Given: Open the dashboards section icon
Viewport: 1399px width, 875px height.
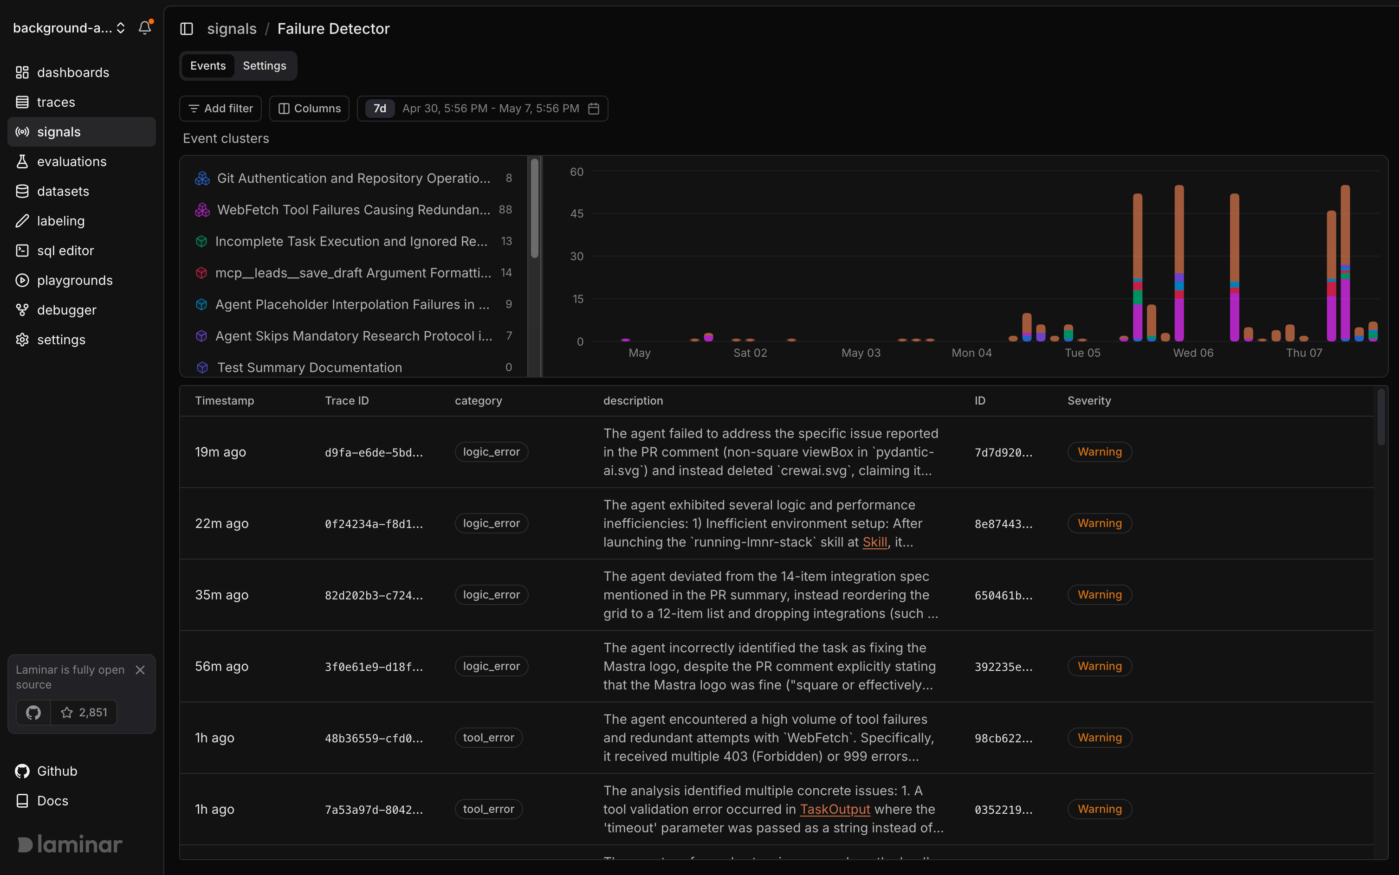Looking at the screenshot, I should pos(22,72).
